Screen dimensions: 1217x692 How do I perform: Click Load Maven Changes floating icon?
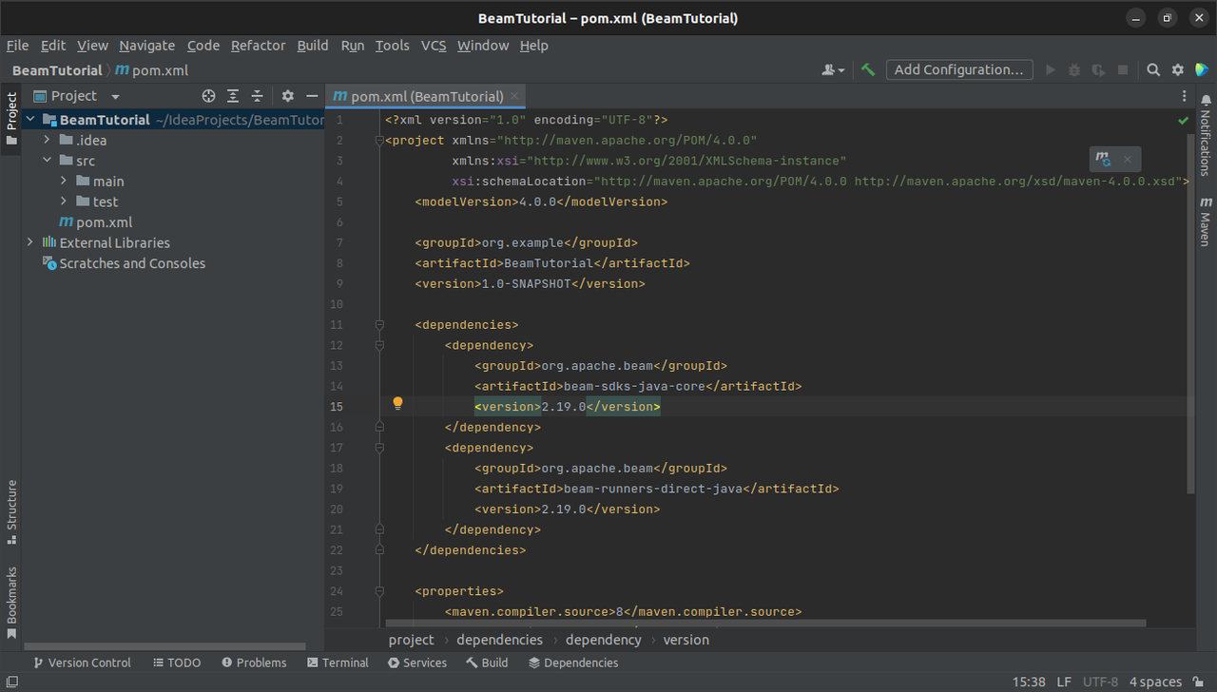tap(1103, 159)
